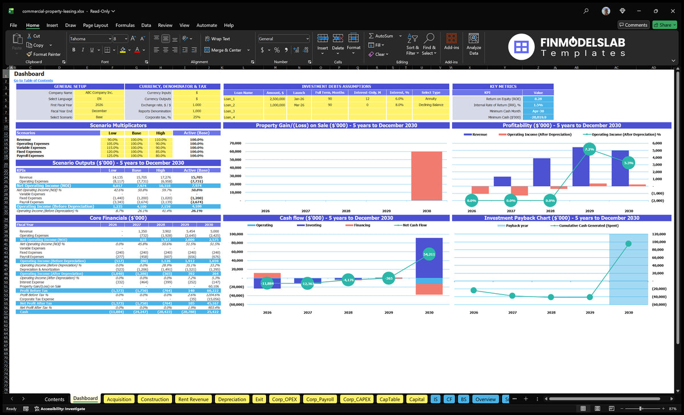Viewport: 684px width, 415px height.
Task: Open the Orientation text angle icon
Action: tap(185, 39)
